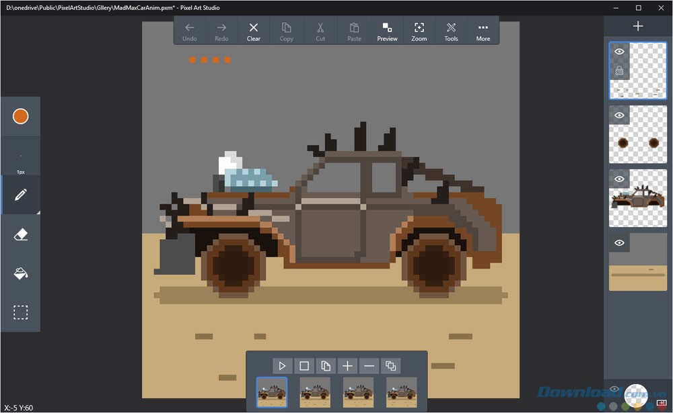Play the car animation
This screenshot has width=673, height=413.
pyautogui.click(x=282, y=365)
